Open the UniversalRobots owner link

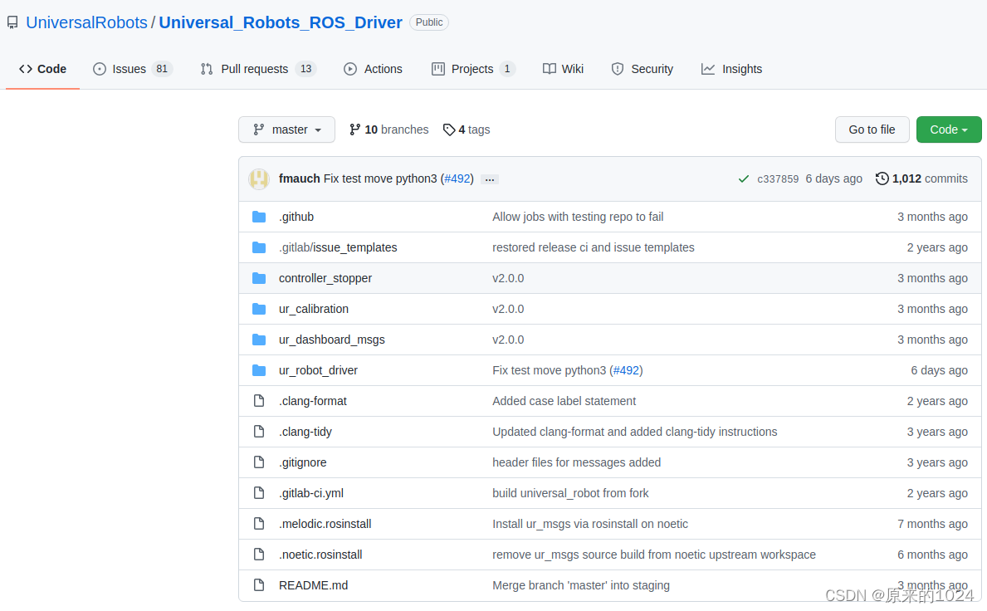click(x=86, y=22)
